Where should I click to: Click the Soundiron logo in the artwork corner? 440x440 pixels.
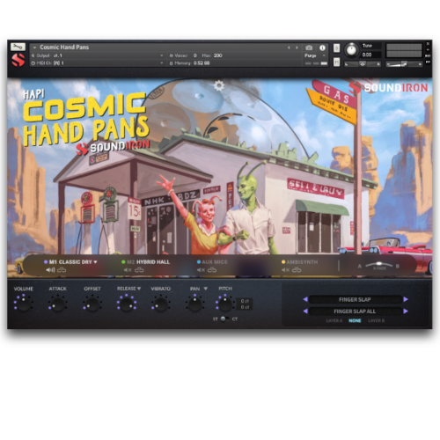click(388, 88)
